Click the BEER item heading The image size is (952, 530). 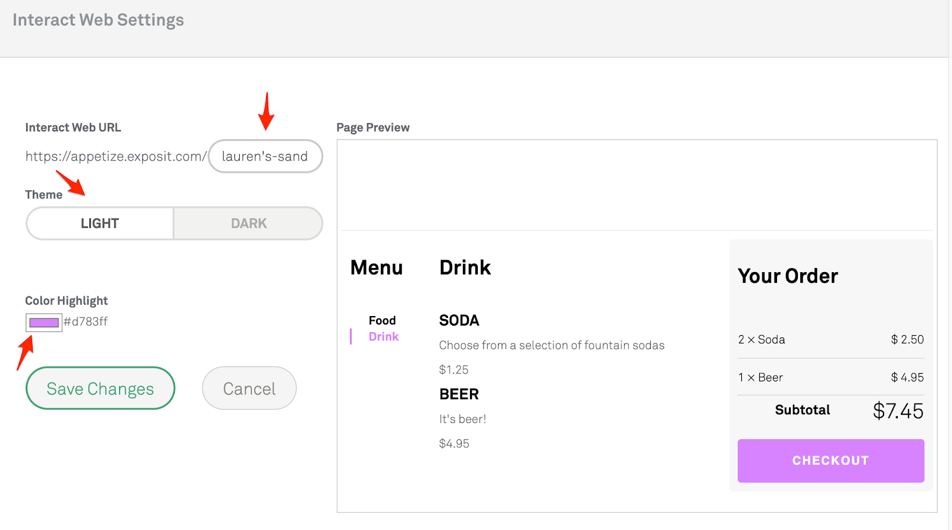coord(459,394)
